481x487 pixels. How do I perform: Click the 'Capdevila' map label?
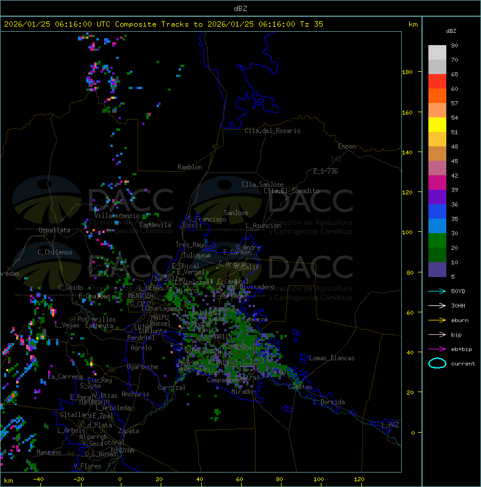(x=155, y=225)
